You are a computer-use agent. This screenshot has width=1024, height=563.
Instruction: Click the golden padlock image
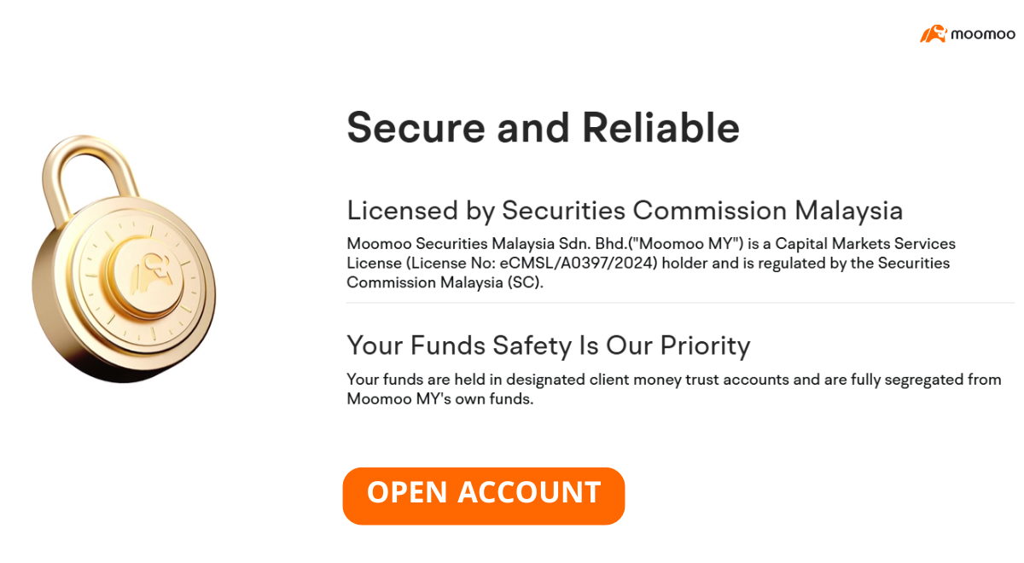tap(123, 258)
